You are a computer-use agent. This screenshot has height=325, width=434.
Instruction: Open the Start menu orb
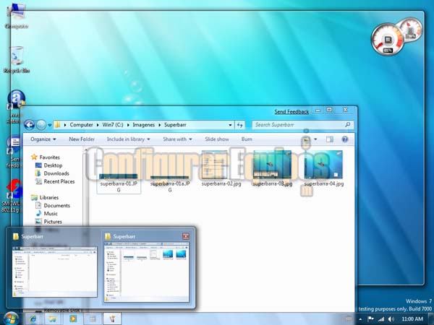(x=11, y=318)
